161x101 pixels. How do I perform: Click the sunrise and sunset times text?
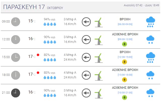[x=141, y=5]
